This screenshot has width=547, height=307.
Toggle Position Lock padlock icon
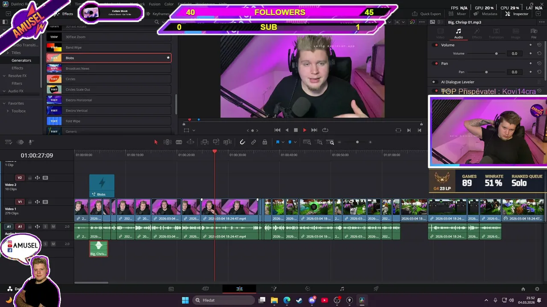265,142
